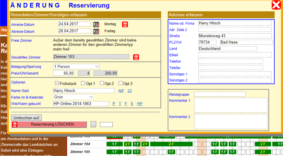This screenshot has height=156, width=283.
Task: Enable the Opt.2 checkbox
Action: 102,83
